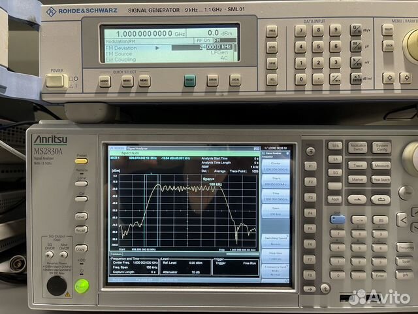This screenshot has width=418, height=314.
Task: Push the BW key on the Anritsu
Action: tap(404, 275)
